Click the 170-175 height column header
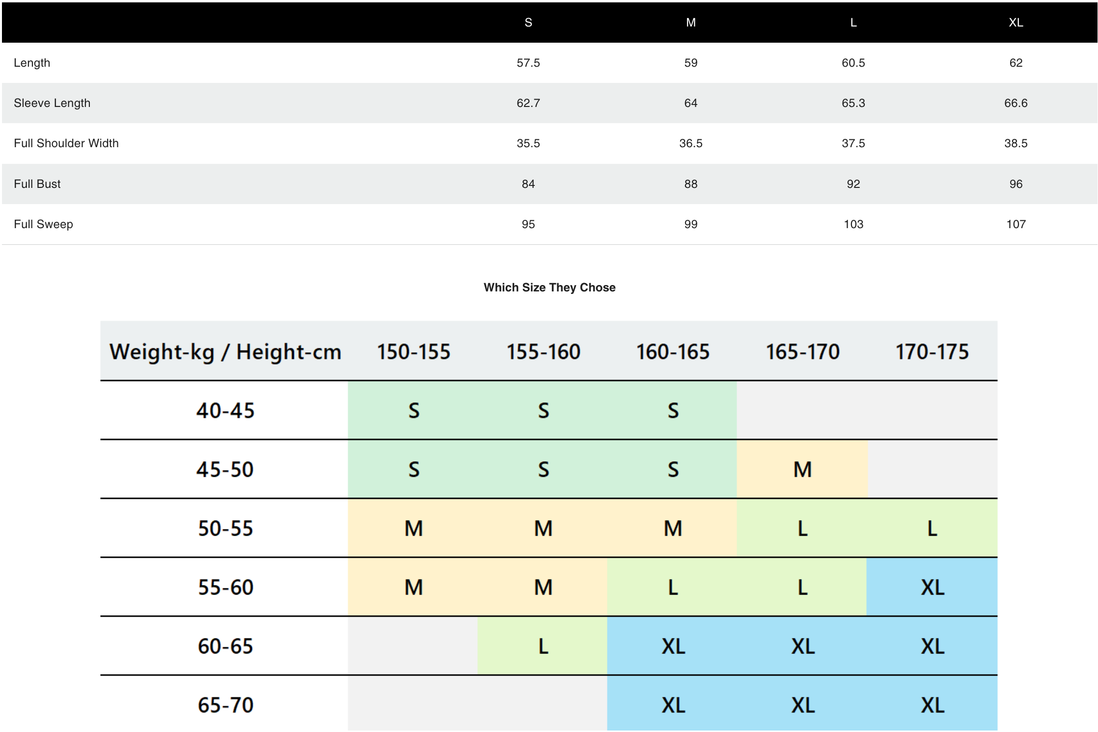The image size is (1098, 732). pyautogui.click(x=932, y=352)
